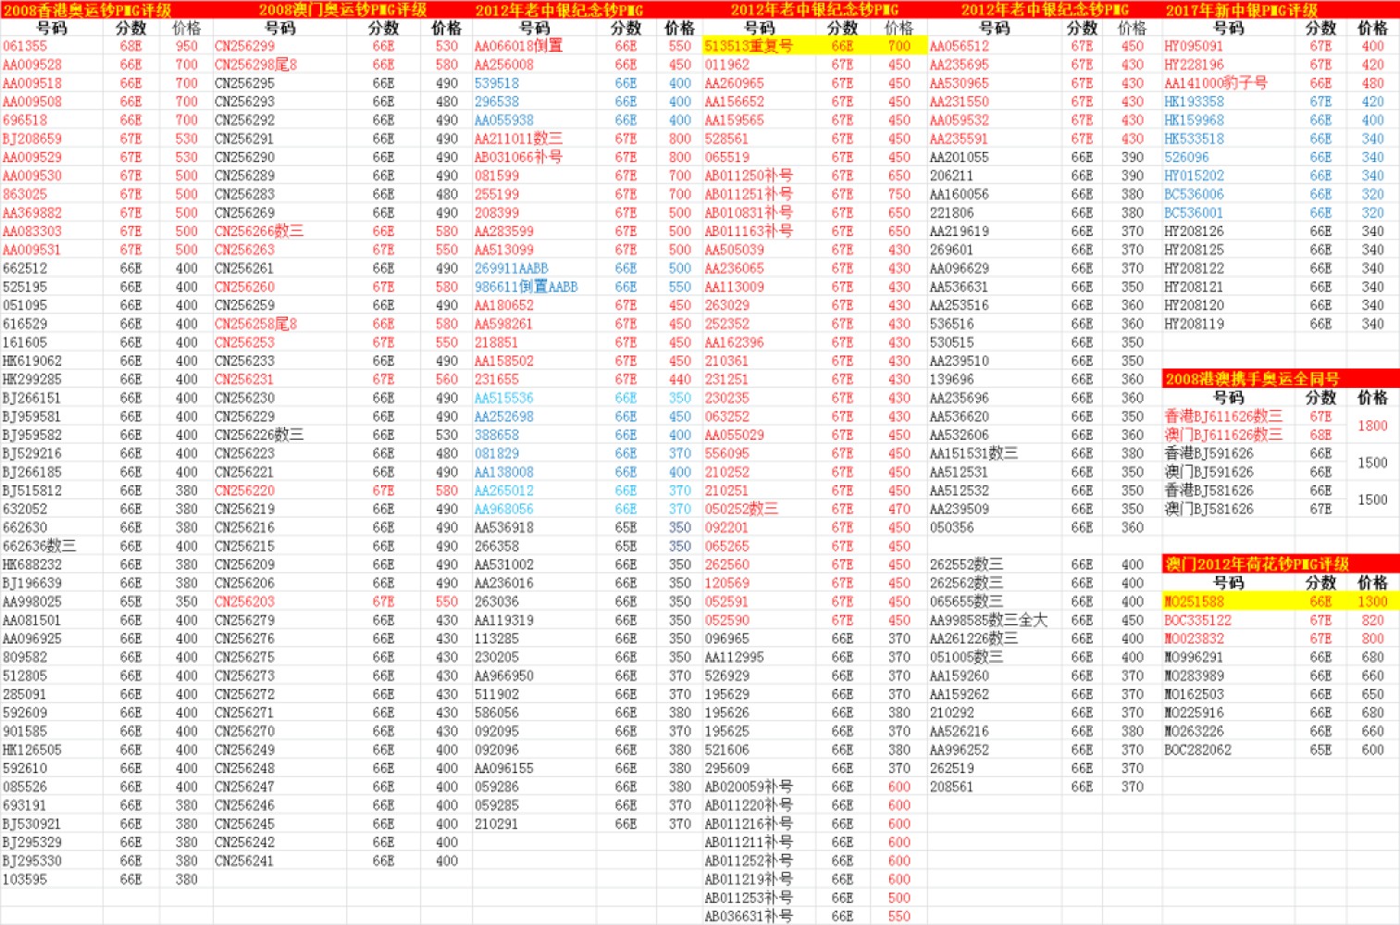This screenshot has height=925, width=1400.
Task: Click the AA141000豹子号 cell
Action: point(1215,82)
